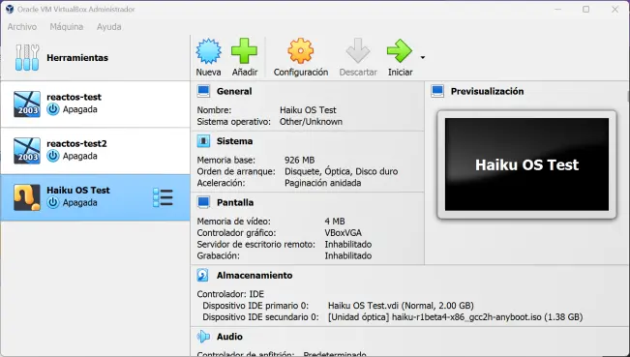Click the Descartar grey arrow icon
The image size is (630, 357).
(x=358, y=50)
